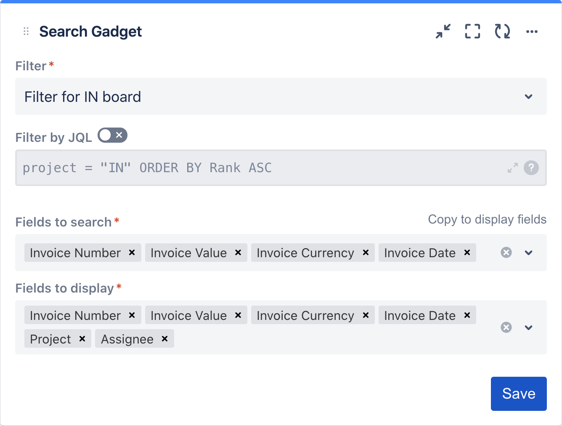Clear all Fields to display values
Image resolution: width=562 pixels, height=426 pixels.
506,327
